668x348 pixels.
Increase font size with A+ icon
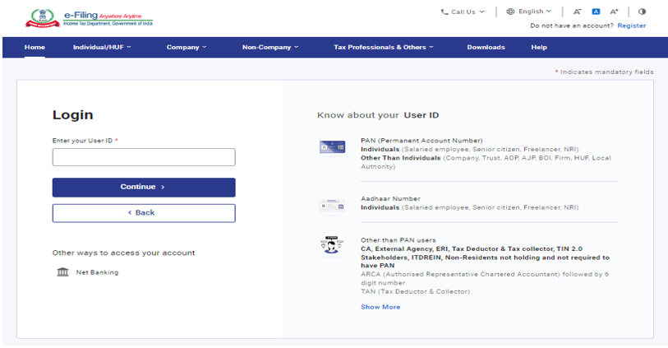point(614,12)
